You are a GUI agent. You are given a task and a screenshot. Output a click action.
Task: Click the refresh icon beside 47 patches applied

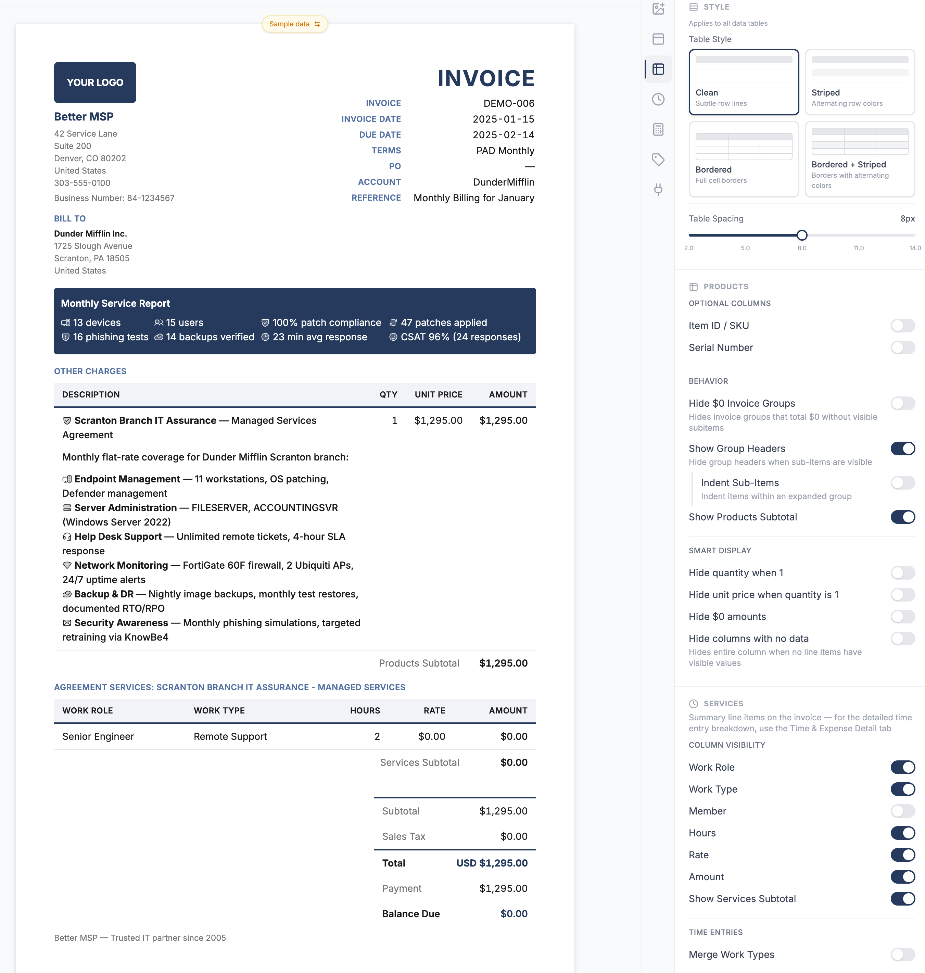pyautogui.click(x=393, y=323)
